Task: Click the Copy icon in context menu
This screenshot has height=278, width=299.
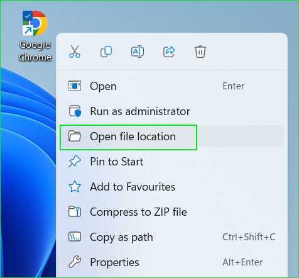Action: (x=106, y=52)
